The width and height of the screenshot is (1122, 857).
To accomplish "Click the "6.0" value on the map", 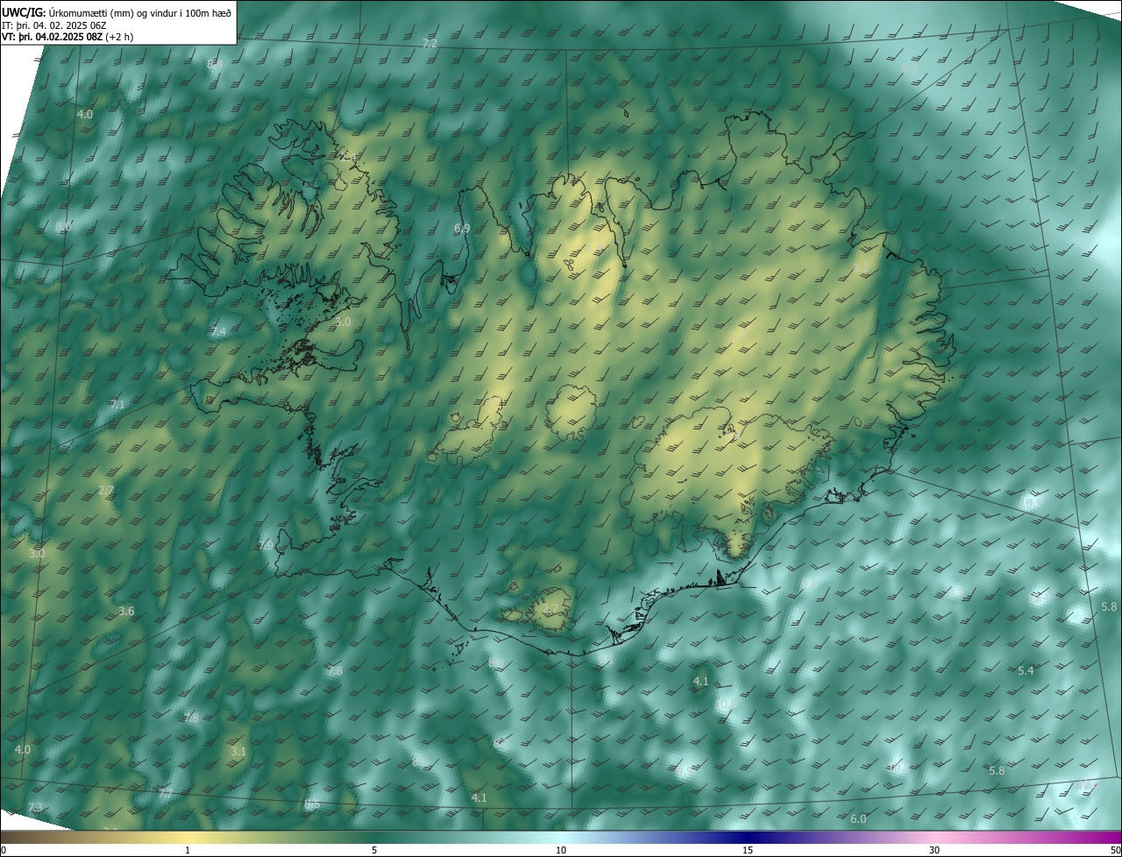I will [x=858, y=818].
